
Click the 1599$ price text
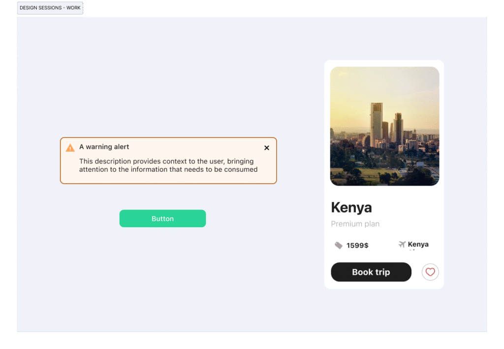357,245
